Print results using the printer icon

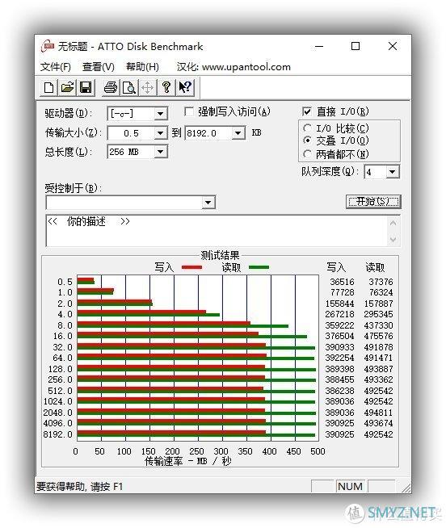click(111, 88)
